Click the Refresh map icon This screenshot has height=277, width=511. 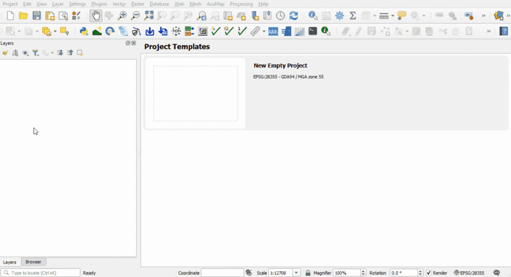[293, 16]
